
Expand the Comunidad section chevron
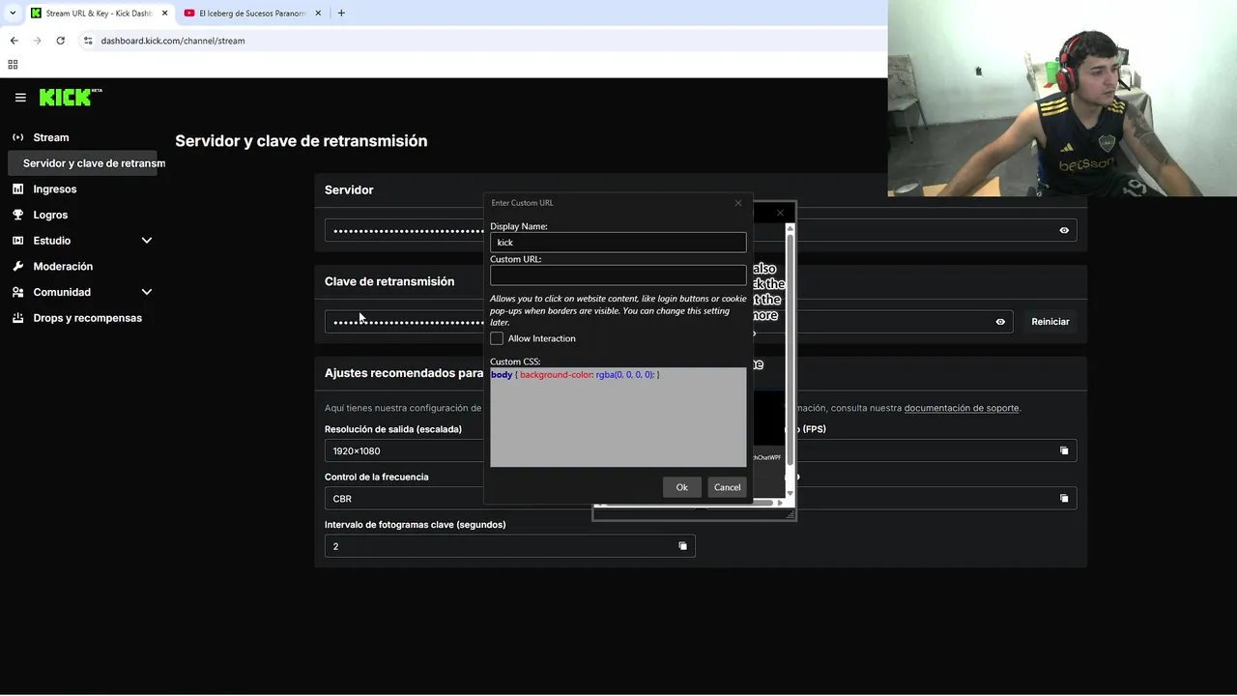[147, 292]
